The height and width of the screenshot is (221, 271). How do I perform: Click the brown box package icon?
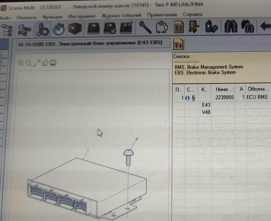point(75,29)
